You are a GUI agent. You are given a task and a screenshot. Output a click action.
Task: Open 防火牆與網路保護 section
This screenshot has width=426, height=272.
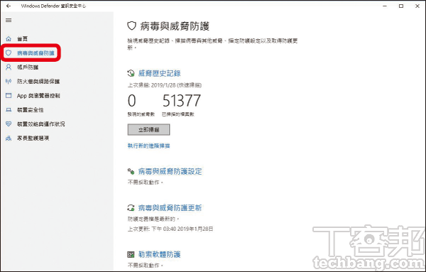(x=38, y=81)
